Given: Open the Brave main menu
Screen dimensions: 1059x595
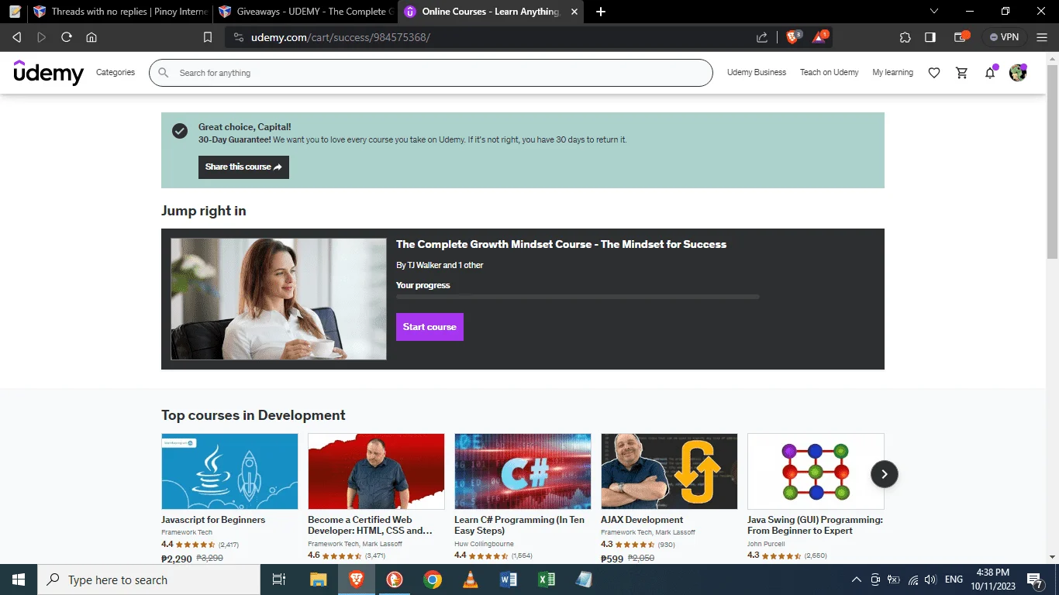Looking at the screenshot, I should pos(1042,37).
